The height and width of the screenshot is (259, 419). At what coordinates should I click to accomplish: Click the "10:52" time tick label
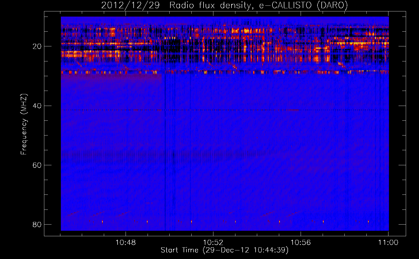coord(213,242)
